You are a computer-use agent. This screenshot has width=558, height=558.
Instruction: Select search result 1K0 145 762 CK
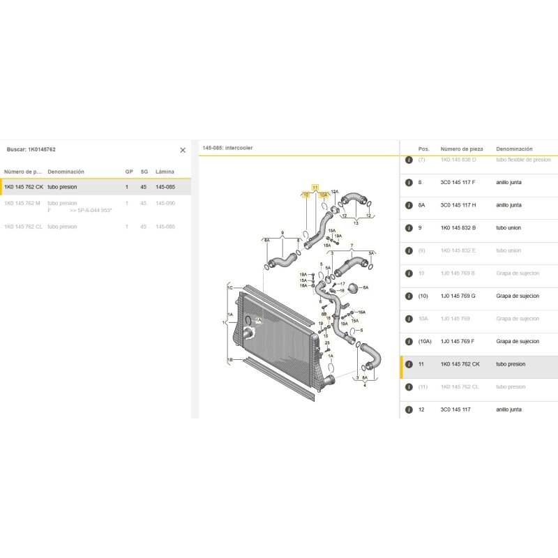pos(96,187)
